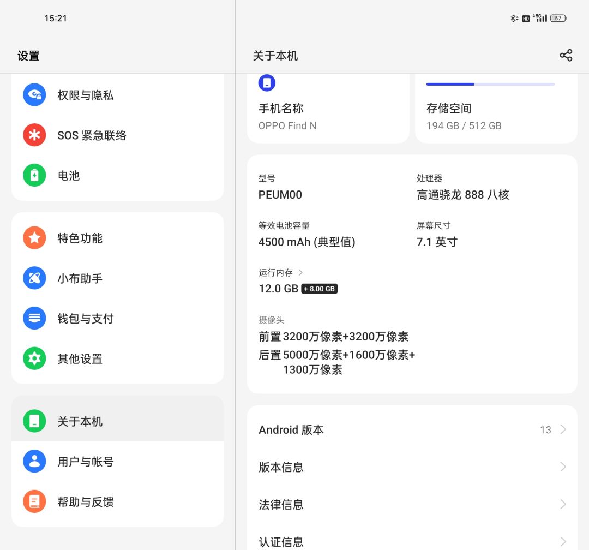Tap the 等效电池容量 field label
This screenshot has width=589, height=550.
point(284,225)
